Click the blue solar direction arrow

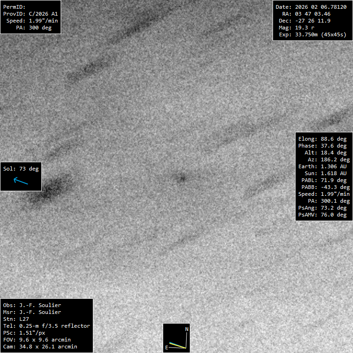tap(21, 181)
